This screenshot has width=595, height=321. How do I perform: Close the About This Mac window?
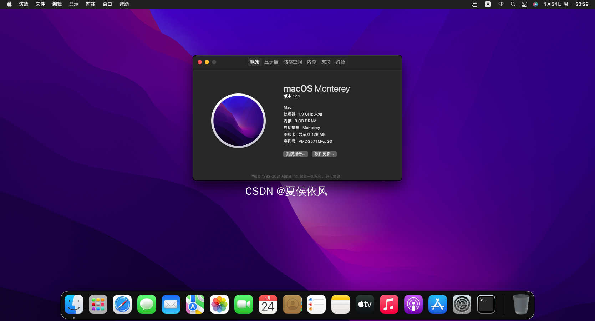200,62
